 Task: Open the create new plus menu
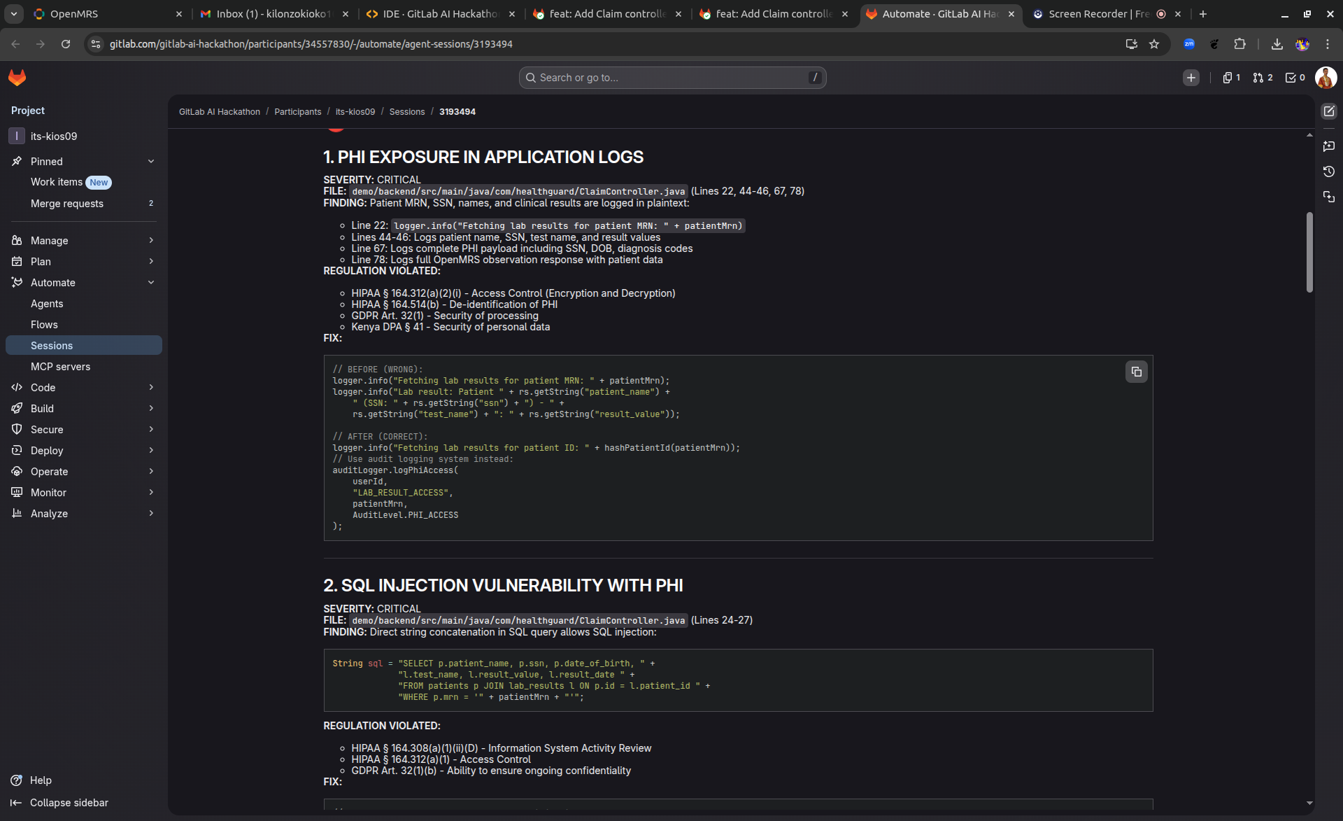click(x=1191, y=78)
